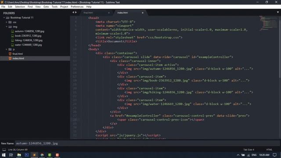Click the img folder icon
This screenshot has height=158, width=281.
click(10, 27)
